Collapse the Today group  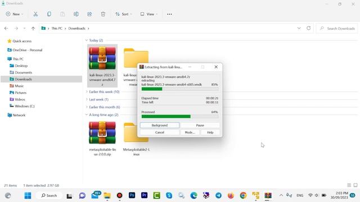click(x=87, y=40)
